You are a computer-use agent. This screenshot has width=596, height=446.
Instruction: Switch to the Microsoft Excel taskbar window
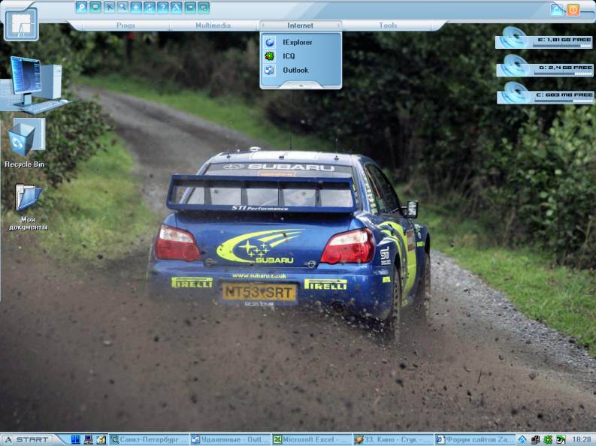(x=311, y=439)
